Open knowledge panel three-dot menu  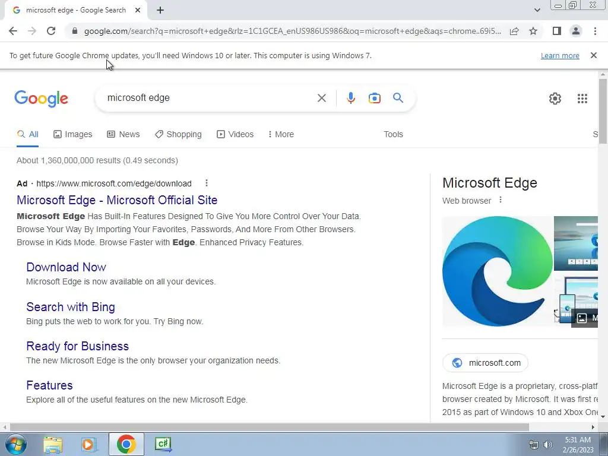(x=500, y=199)
